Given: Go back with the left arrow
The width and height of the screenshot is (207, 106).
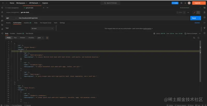Looking at the screenshot, I should [x=3, y=3].
